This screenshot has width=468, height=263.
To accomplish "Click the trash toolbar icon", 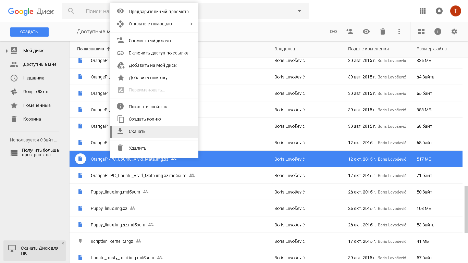I will (383, 32).
